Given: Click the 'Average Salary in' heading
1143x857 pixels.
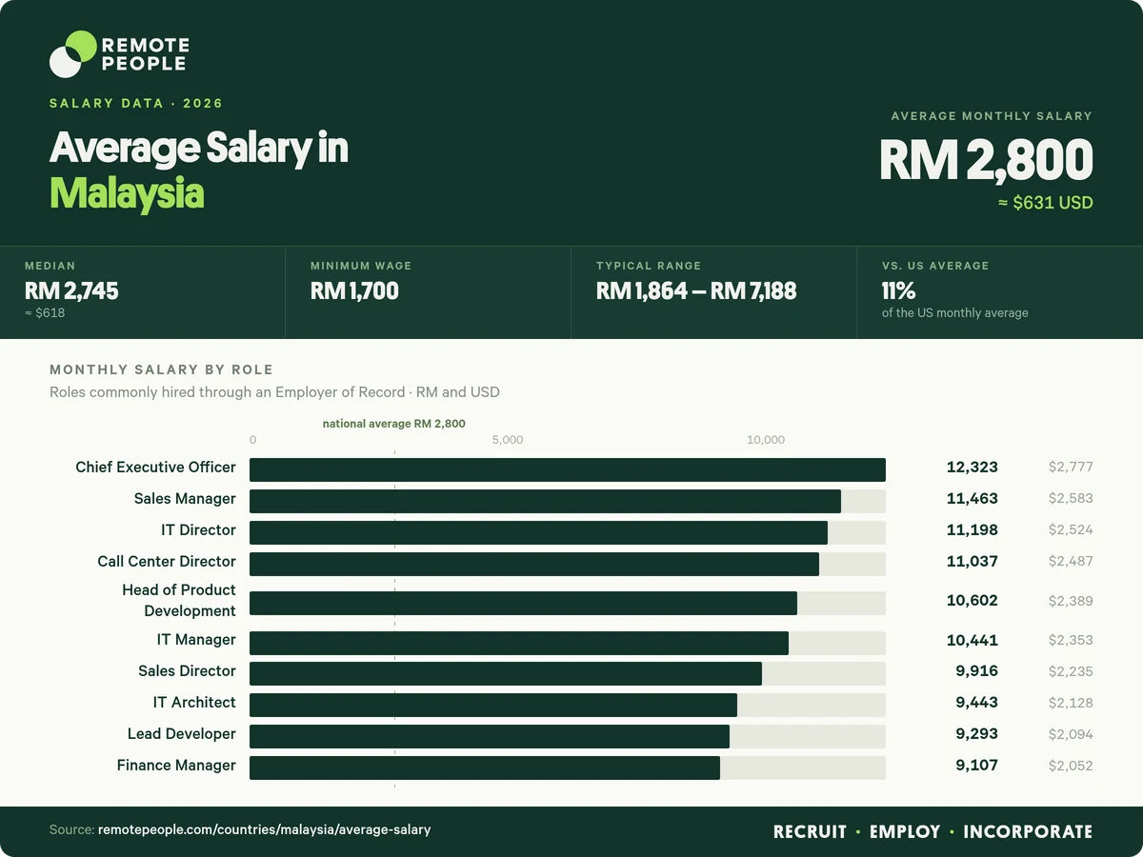Looking at the screenshot, I should tap(199, 149).
